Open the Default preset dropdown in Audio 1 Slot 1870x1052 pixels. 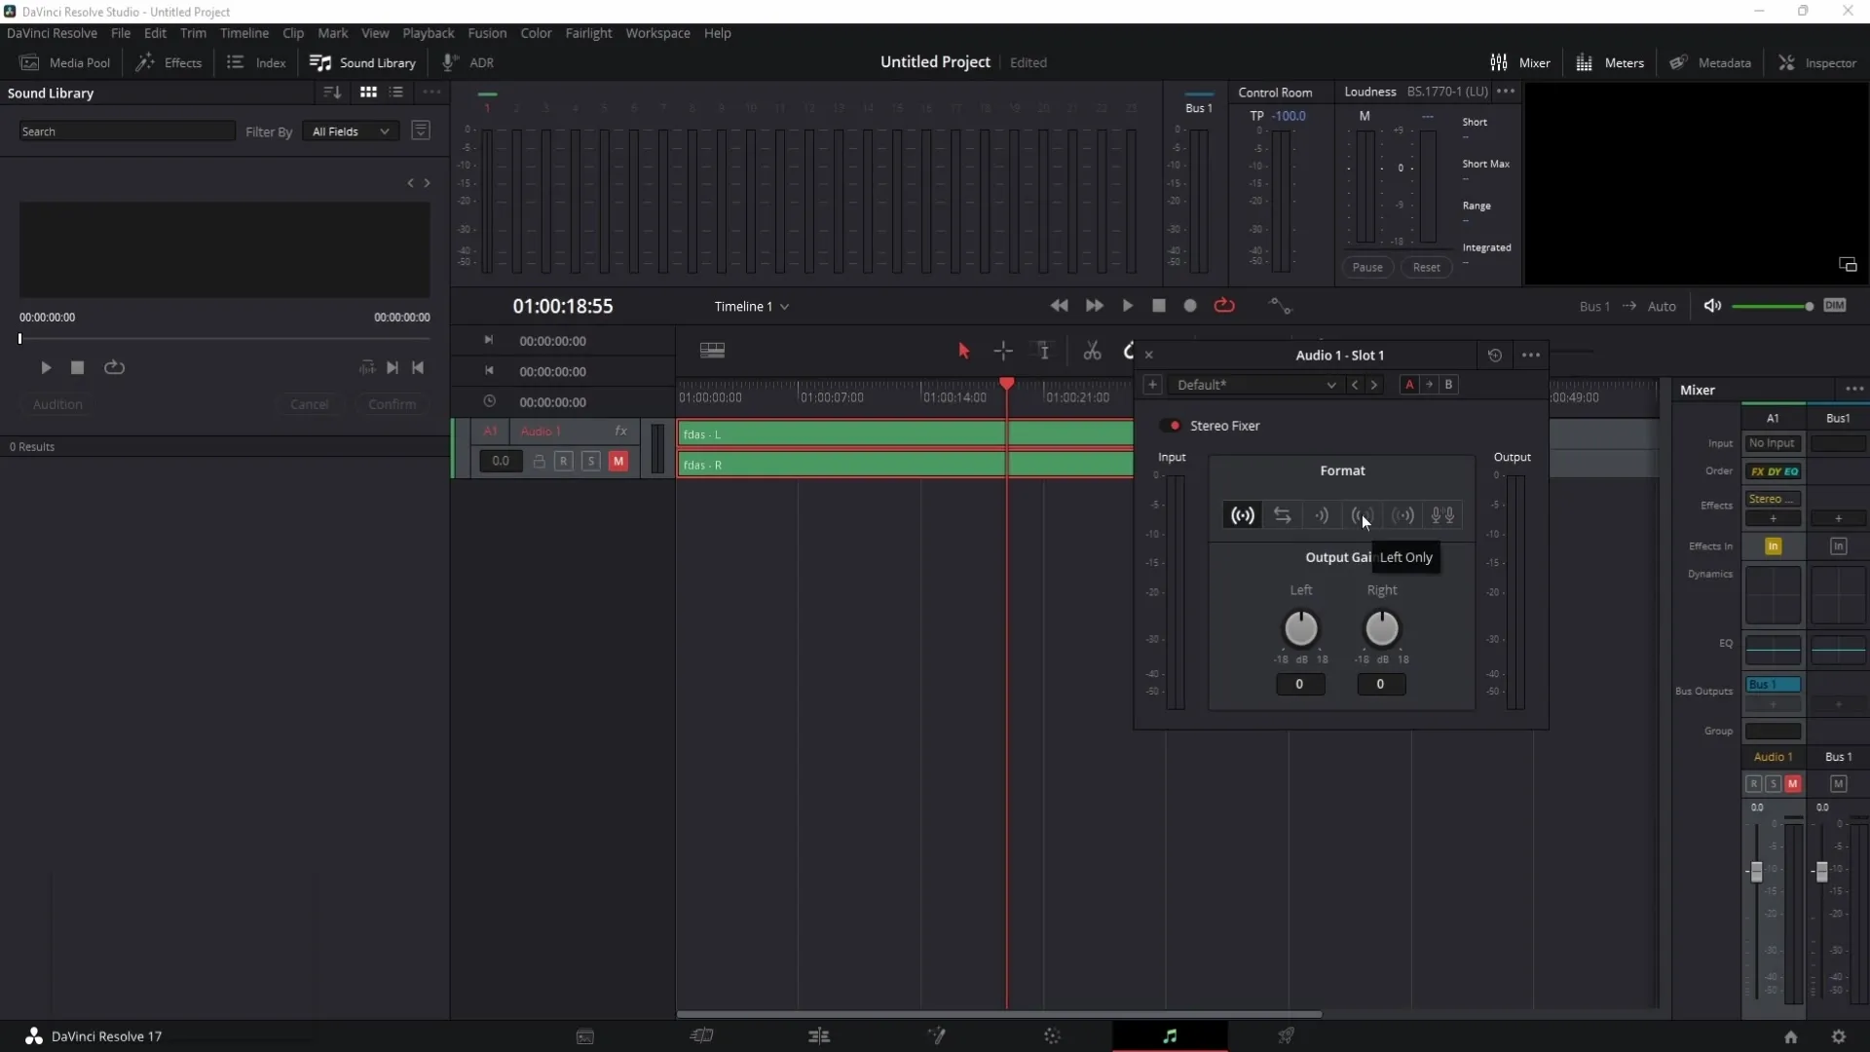(x=1330, y=384)
